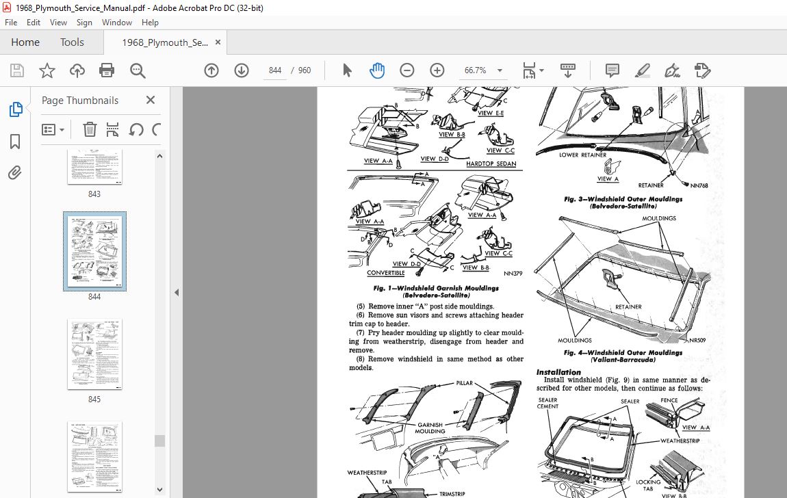Click the thumbnails scrollbar handle

tap(159, 441)
